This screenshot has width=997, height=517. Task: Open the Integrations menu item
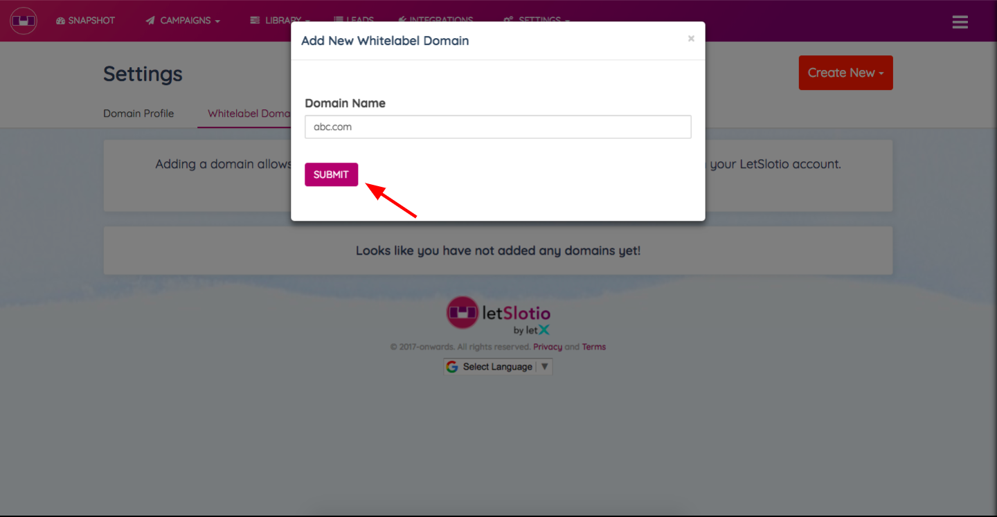pos(435,19)
